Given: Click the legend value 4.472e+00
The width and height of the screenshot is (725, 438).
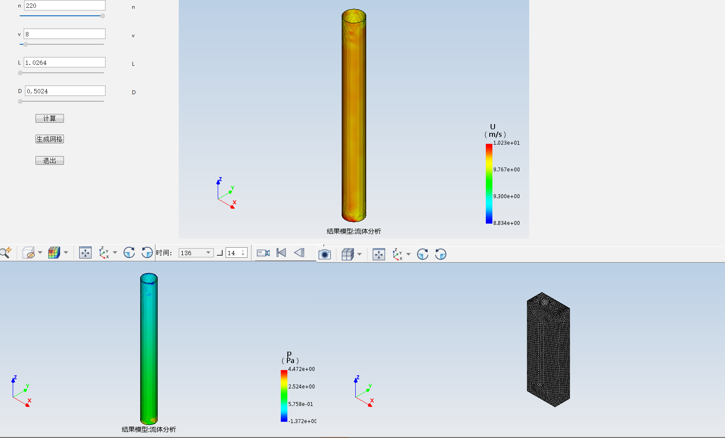Looking at the screenshot, I should point(301,369).
